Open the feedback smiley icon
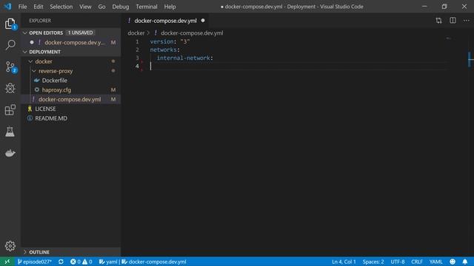Image resolution: width=474 pixels, height=266 pixels. click(x=453, y=262)
